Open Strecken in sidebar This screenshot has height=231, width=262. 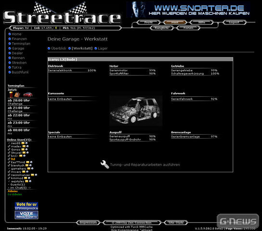(x=19, y=63)
